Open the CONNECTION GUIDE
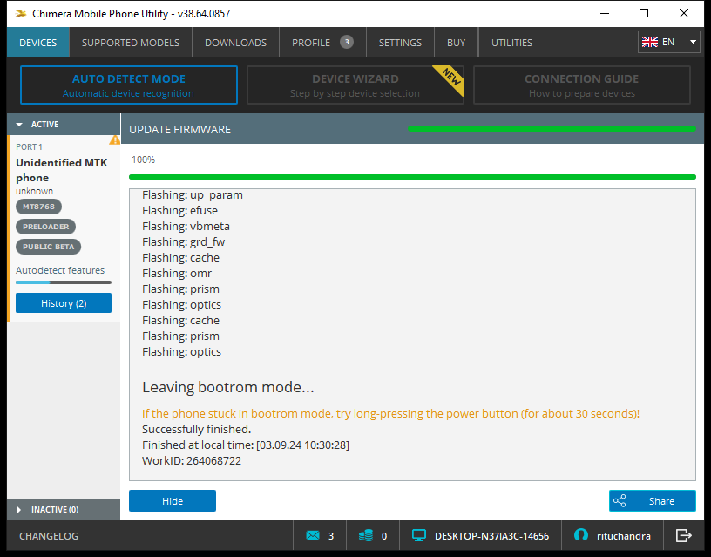The image size is (711, 557). coord(582,85)
